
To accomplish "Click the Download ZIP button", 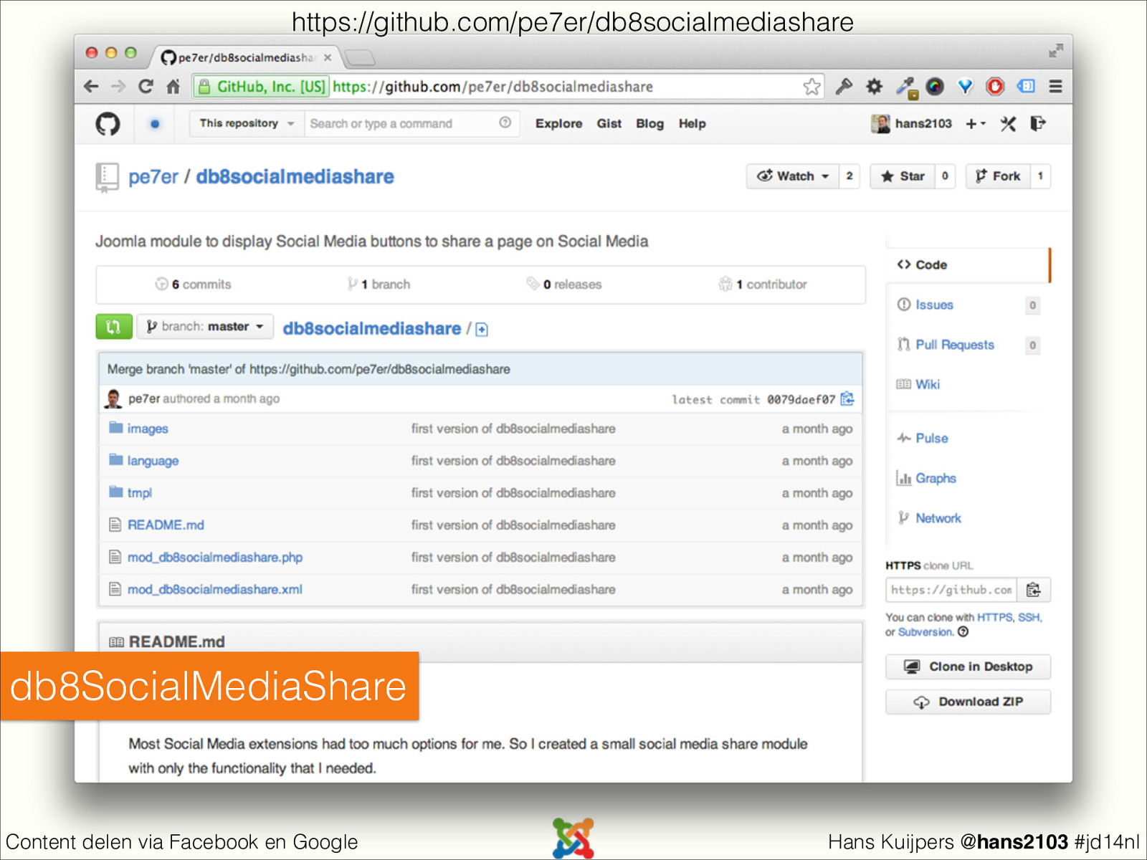I will click(x=968, y=702).
